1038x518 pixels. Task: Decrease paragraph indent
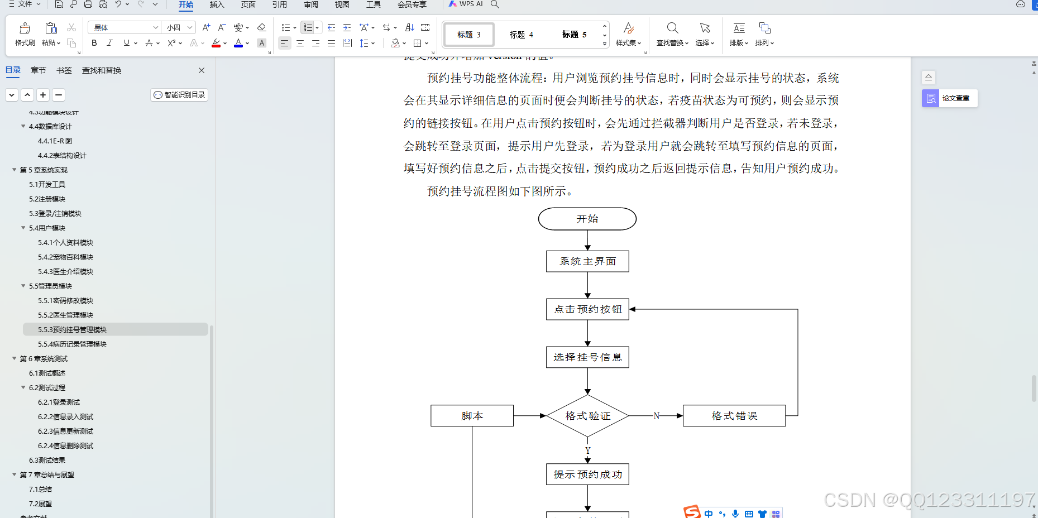331,27
